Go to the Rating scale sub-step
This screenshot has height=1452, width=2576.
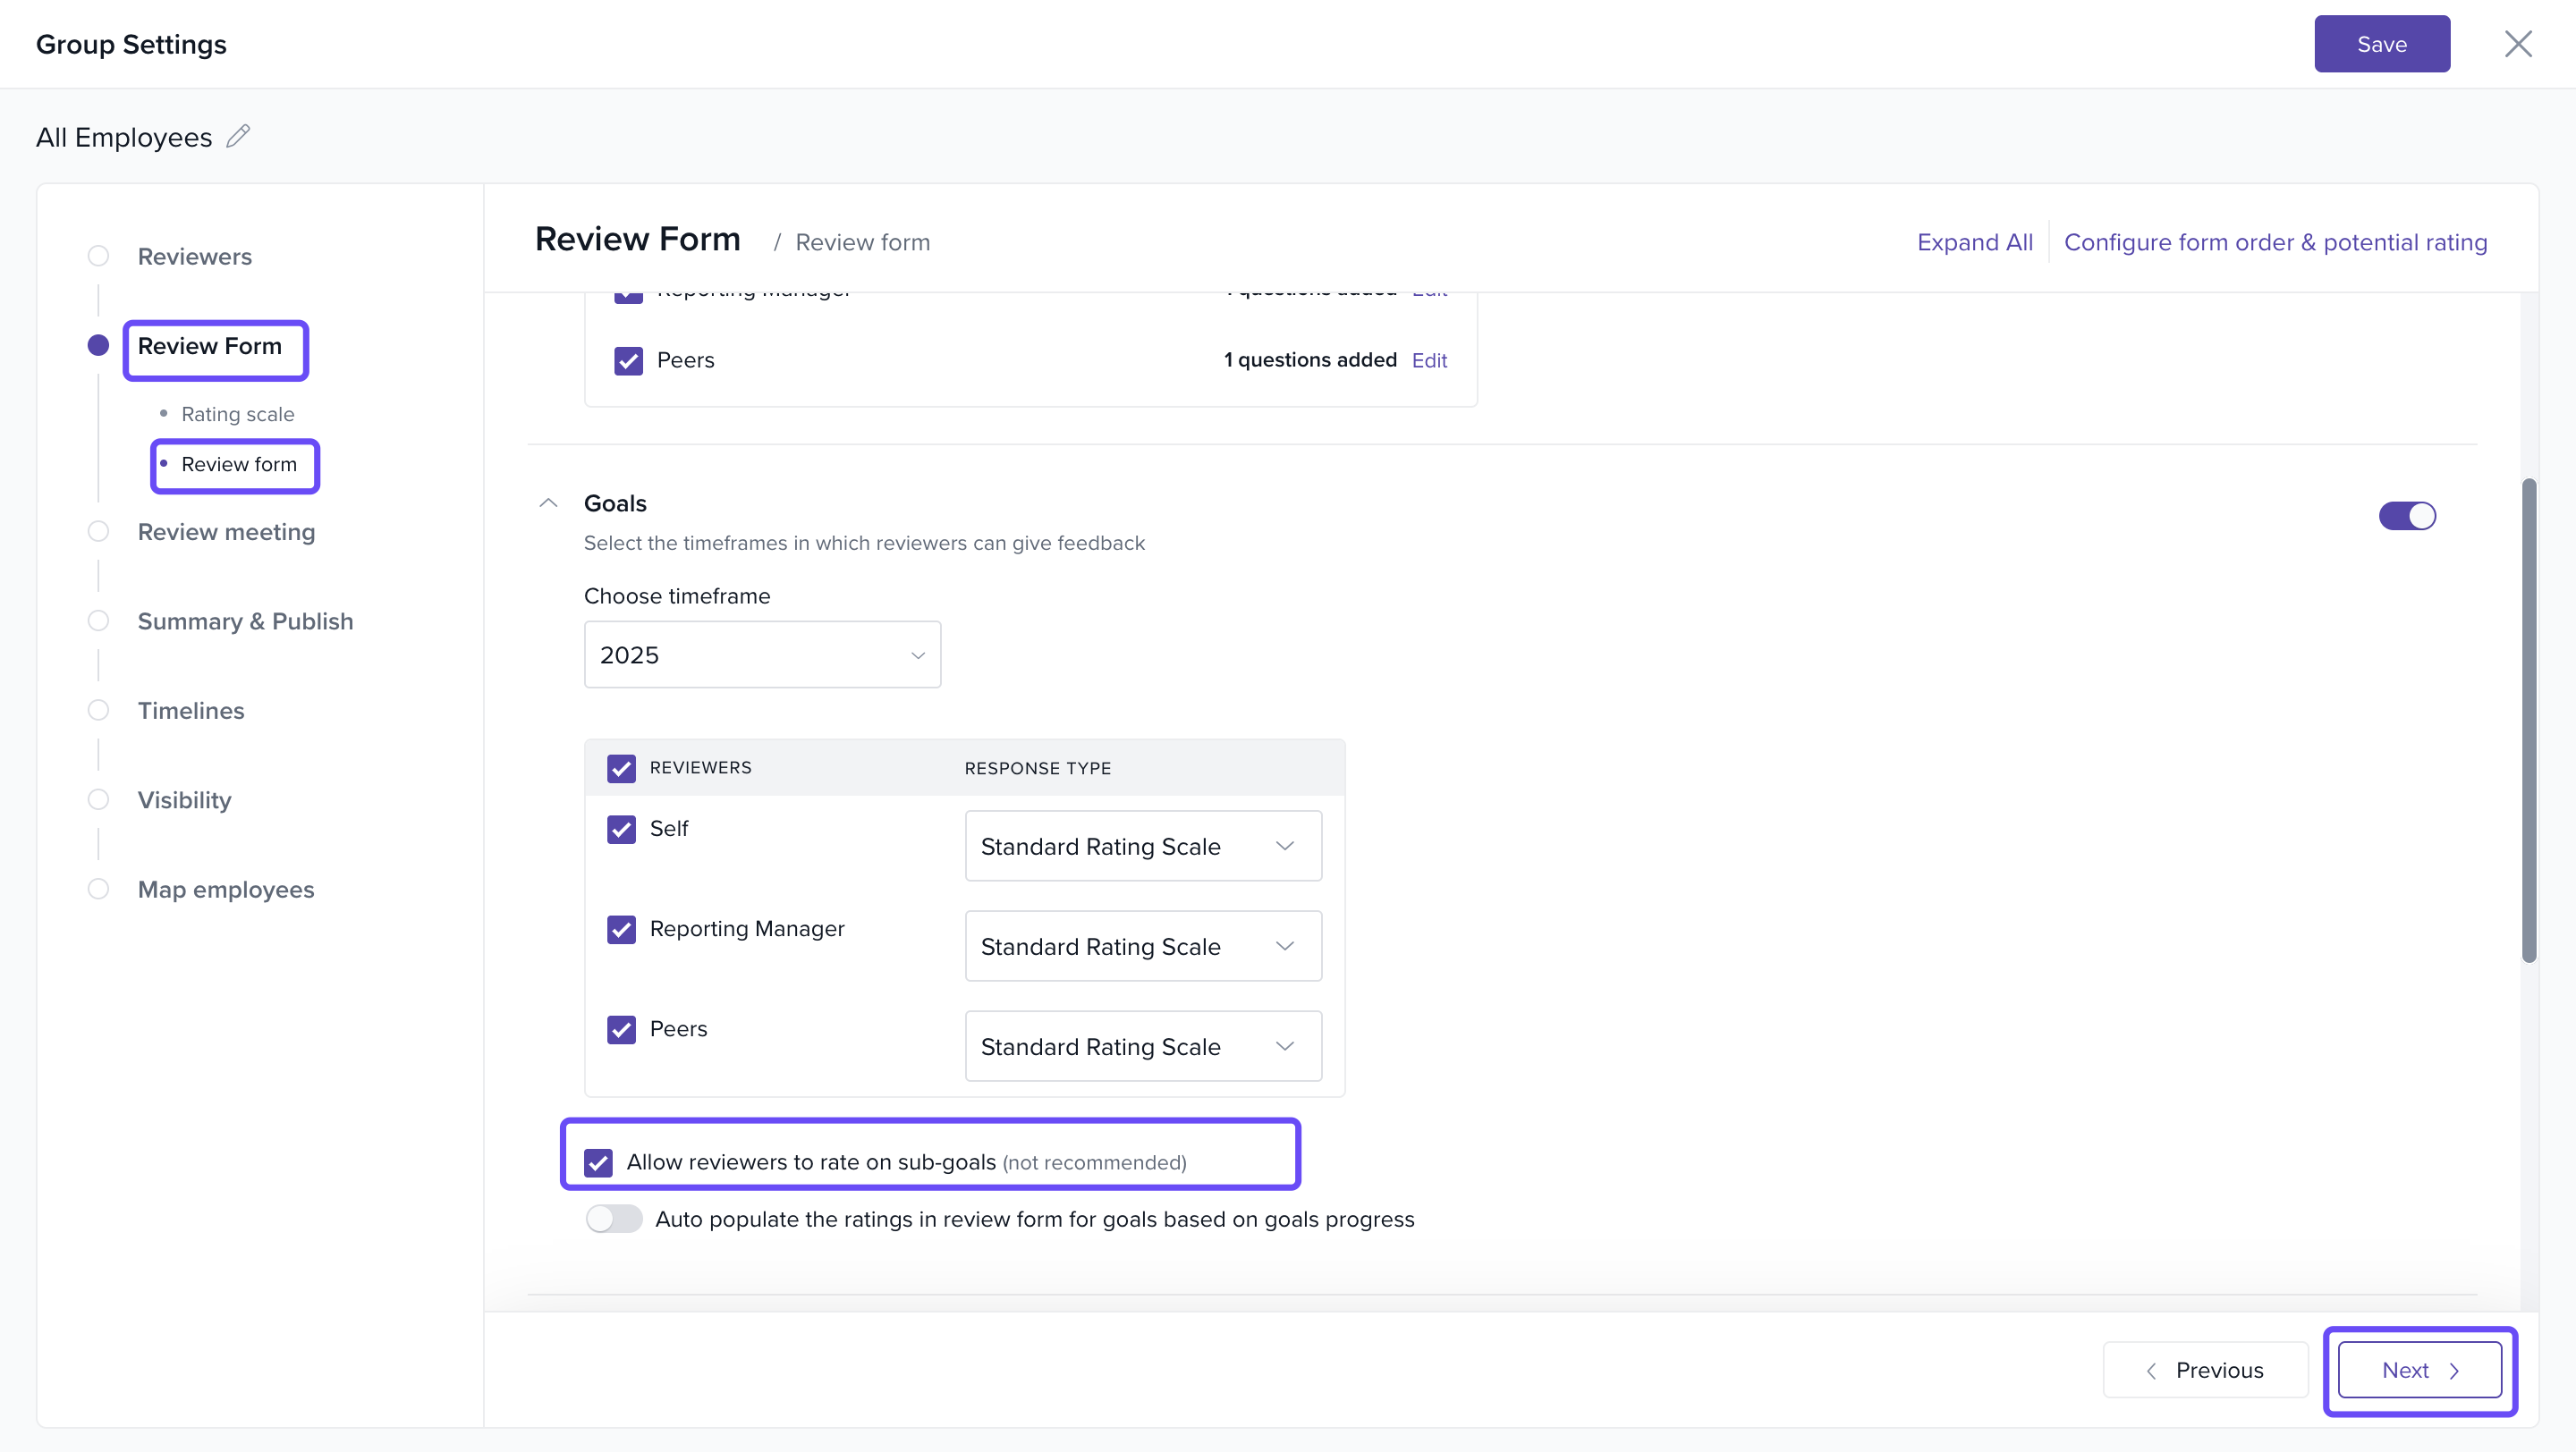[237, 414]
